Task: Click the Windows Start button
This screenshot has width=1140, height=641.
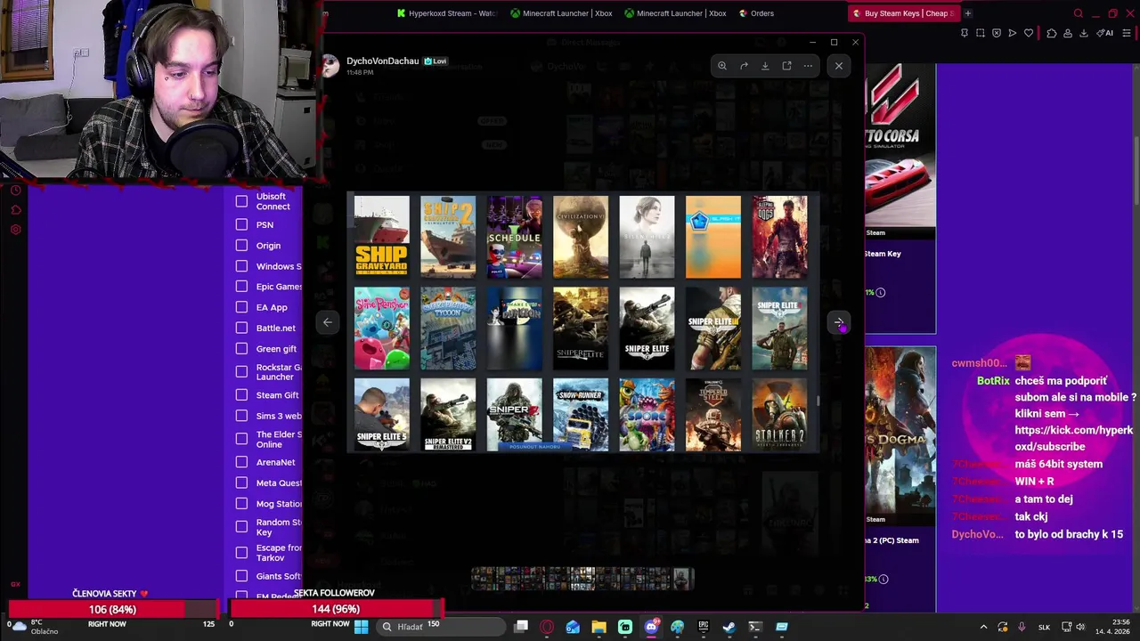Action: (x=362, y=627)
